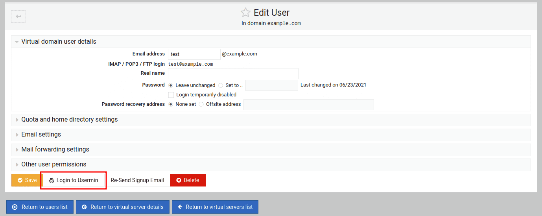Viewport: 542px width, 216px height.
Task: Click the Real name input field
Action: coord(233,74)
